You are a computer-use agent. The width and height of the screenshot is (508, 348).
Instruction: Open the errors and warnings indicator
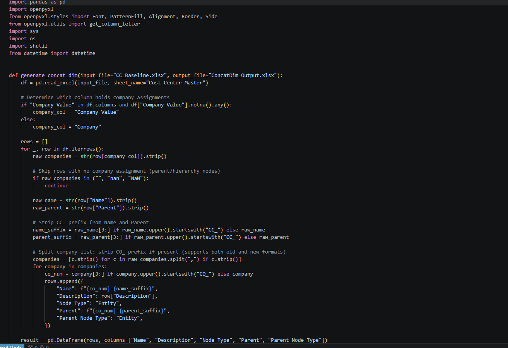point(39,346)
